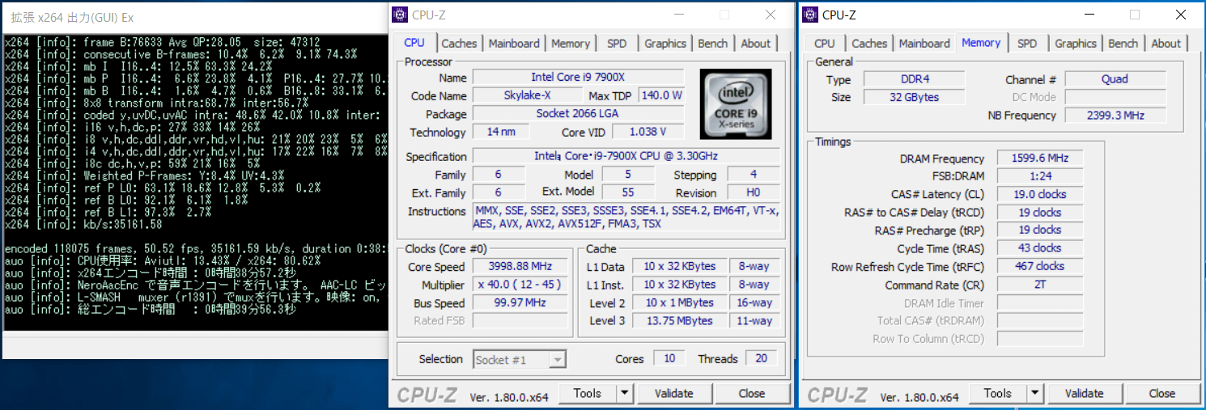Image resolution: width=1206 pixels, height=410 pixels.
Task: Click the Max TDP value 140.0 W
Action: click(x=661, y=95)
